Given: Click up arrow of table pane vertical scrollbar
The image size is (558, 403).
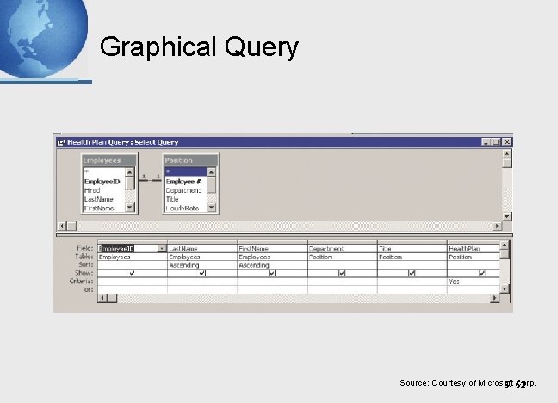Looking at the screenshot, I should coord(506,154).
